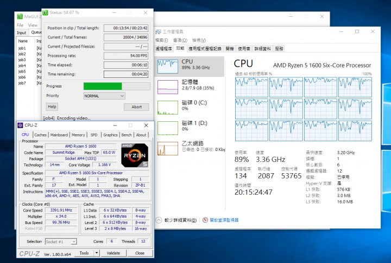Open the 檢視(V) menu in Task Manager
Image resolution: width=391 pixels, height=263 pixels.
[x=199, y=40]
